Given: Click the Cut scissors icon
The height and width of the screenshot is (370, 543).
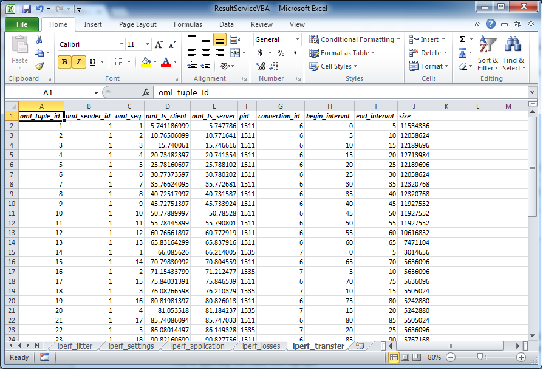Looking at the screenshot, I should coord(39,40).
